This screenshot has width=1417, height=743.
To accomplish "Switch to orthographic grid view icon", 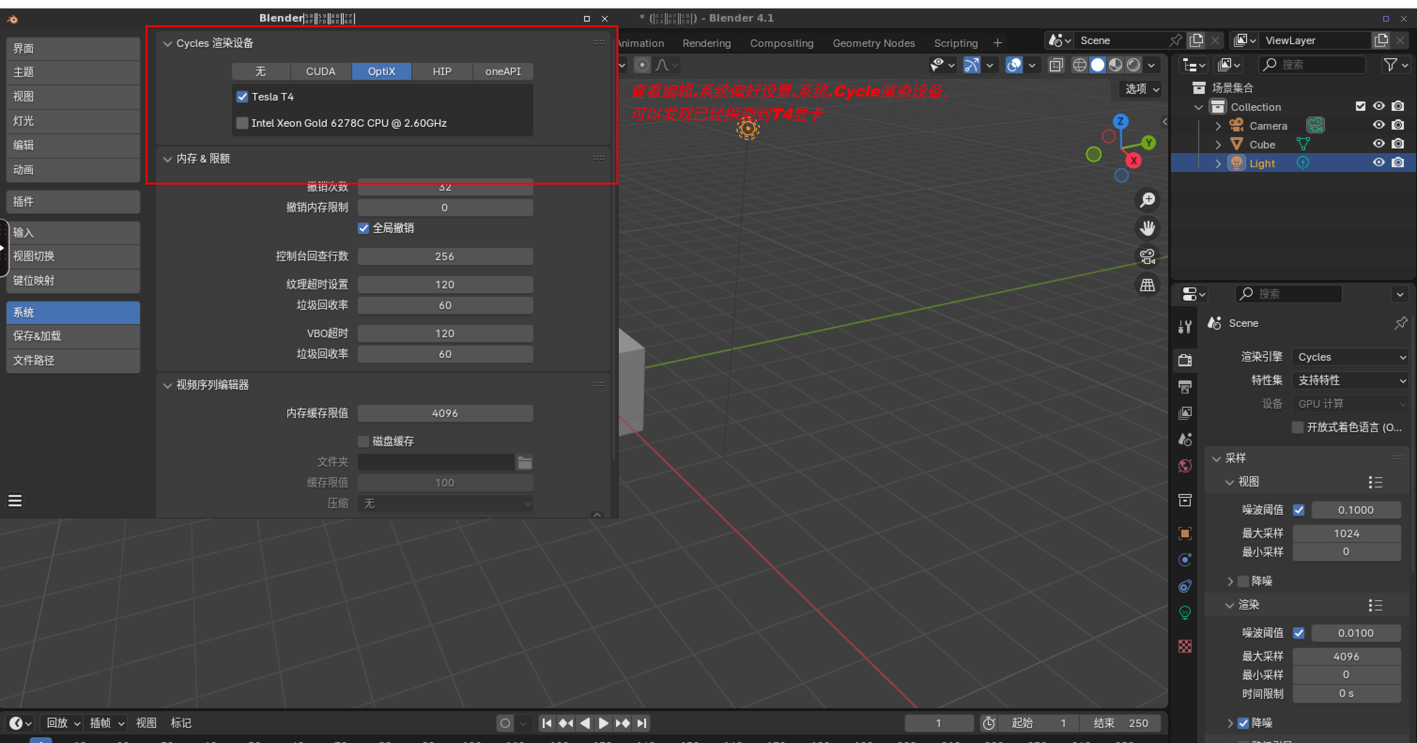I will [1147, 285].
